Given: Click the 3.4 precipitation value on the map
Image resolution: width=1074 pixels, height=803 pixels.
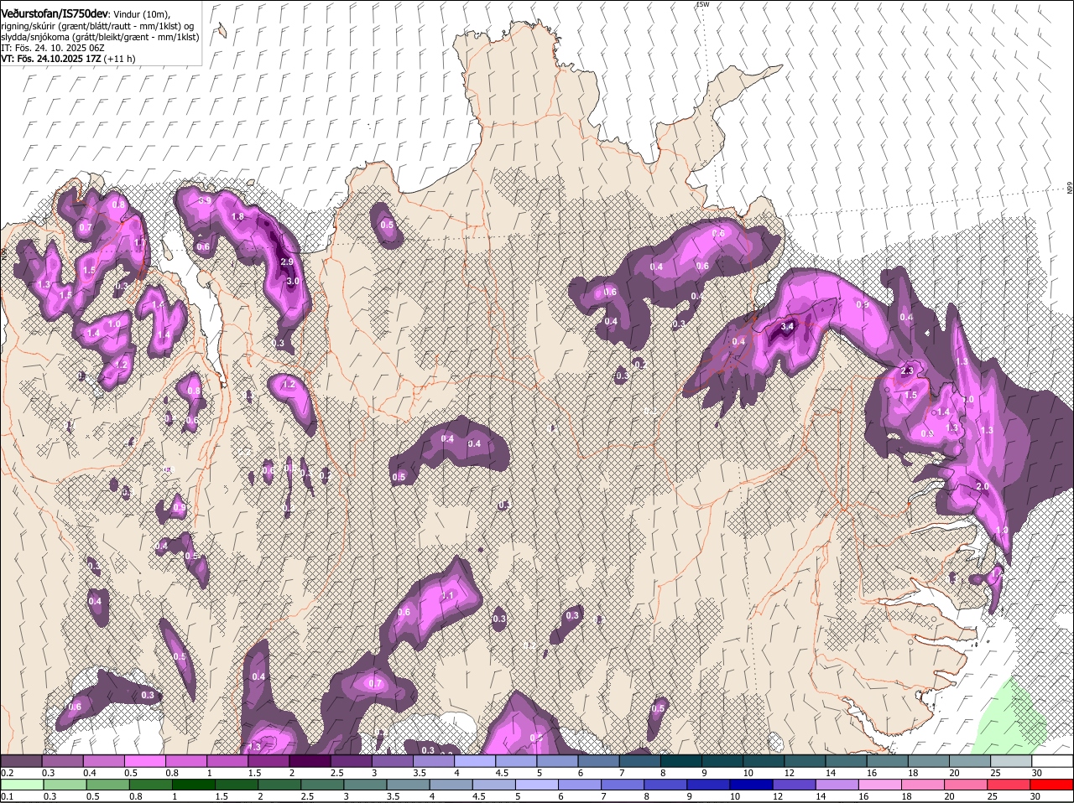Looking at the screenshot, I should 787,326.
